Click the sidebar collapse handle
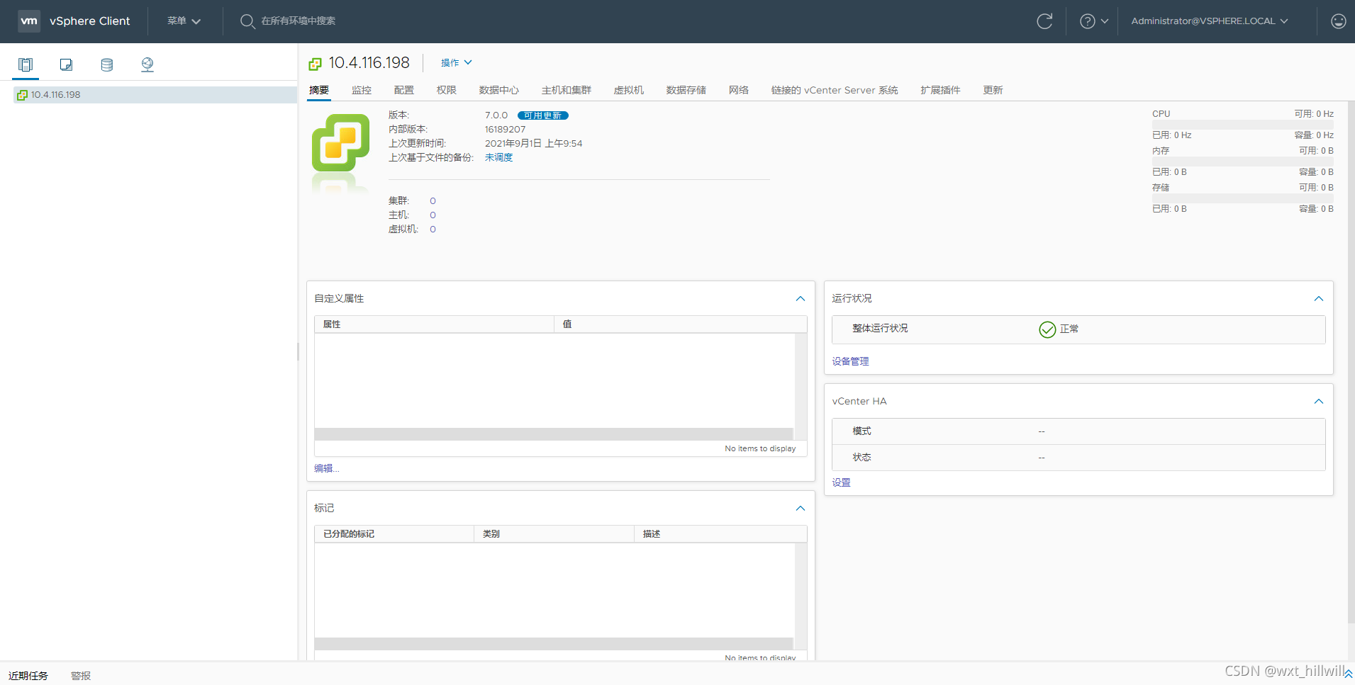This screenshot has width=1355, height=685. point(298,352)
